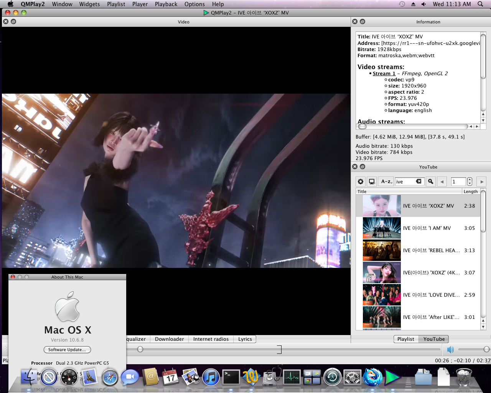Clear the search field with the X icon
Viewport: 491px width, 393px height.
(419, 181)
